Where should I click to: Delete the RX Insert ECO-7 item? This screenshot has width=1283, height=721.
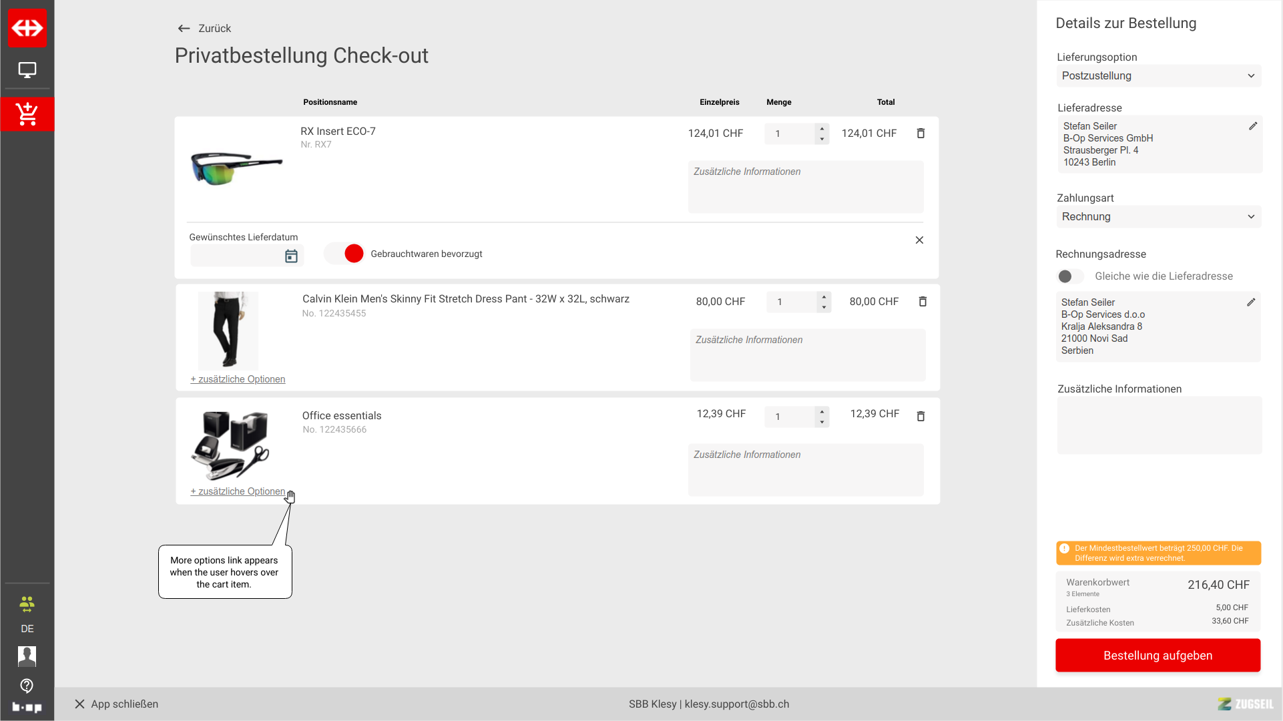click(x=921, y=134)
